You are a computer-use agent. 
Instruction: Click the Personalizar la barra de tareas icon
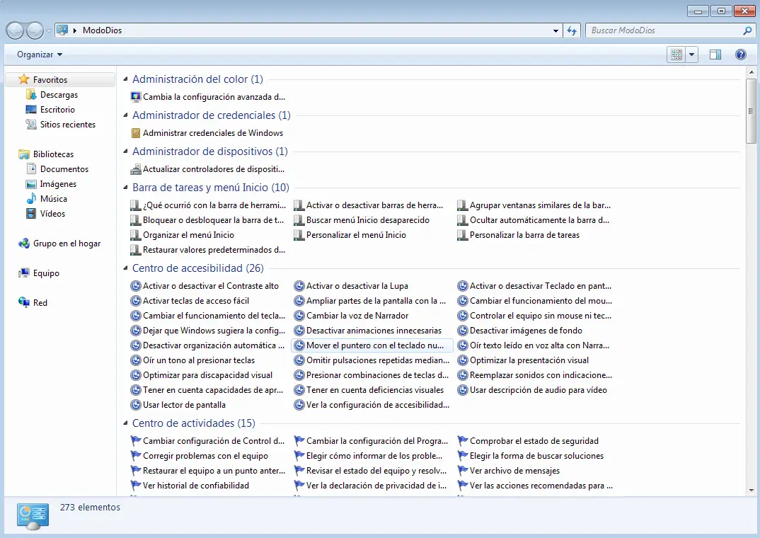click(x=463, y=235)
